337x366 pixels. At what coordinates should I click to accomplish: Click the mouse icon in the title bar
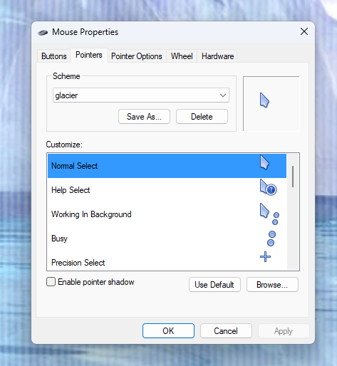(x=43, y=33)
